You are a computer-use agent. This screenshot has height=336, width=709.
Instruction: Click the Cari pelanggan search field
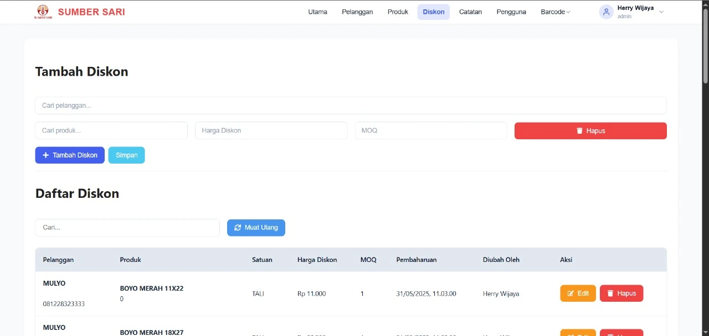pos(351,105)
